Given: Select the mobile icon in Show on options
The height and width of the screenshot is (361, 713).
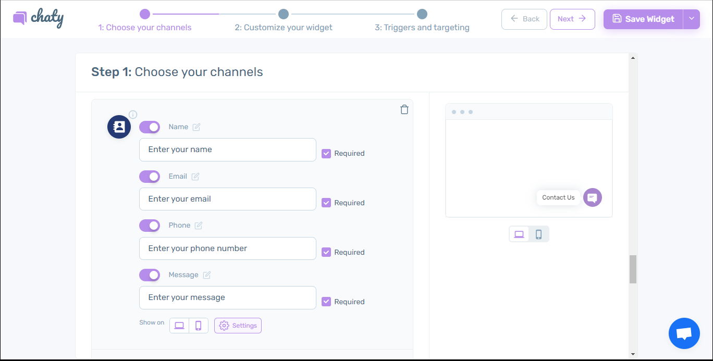Looking at the screenshot, I should tap(199, 325).
